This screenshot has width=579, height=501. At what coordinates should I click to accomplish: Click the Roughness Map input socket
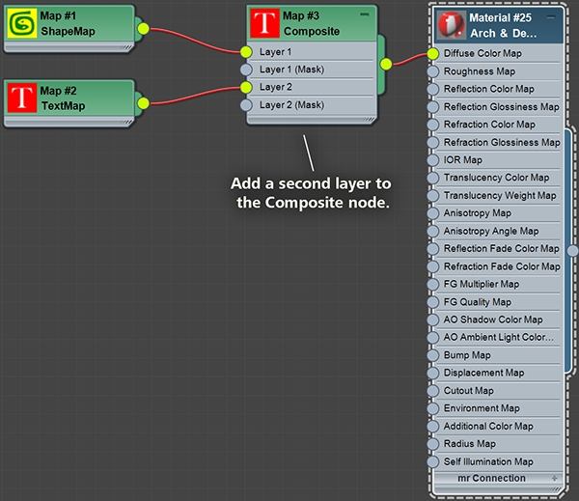[433, 71]
